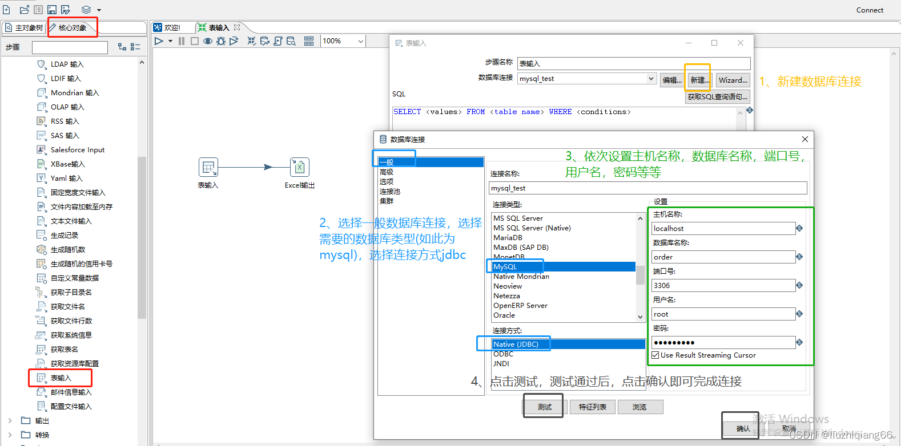Click the save file floppy icon

coord(52,10)
